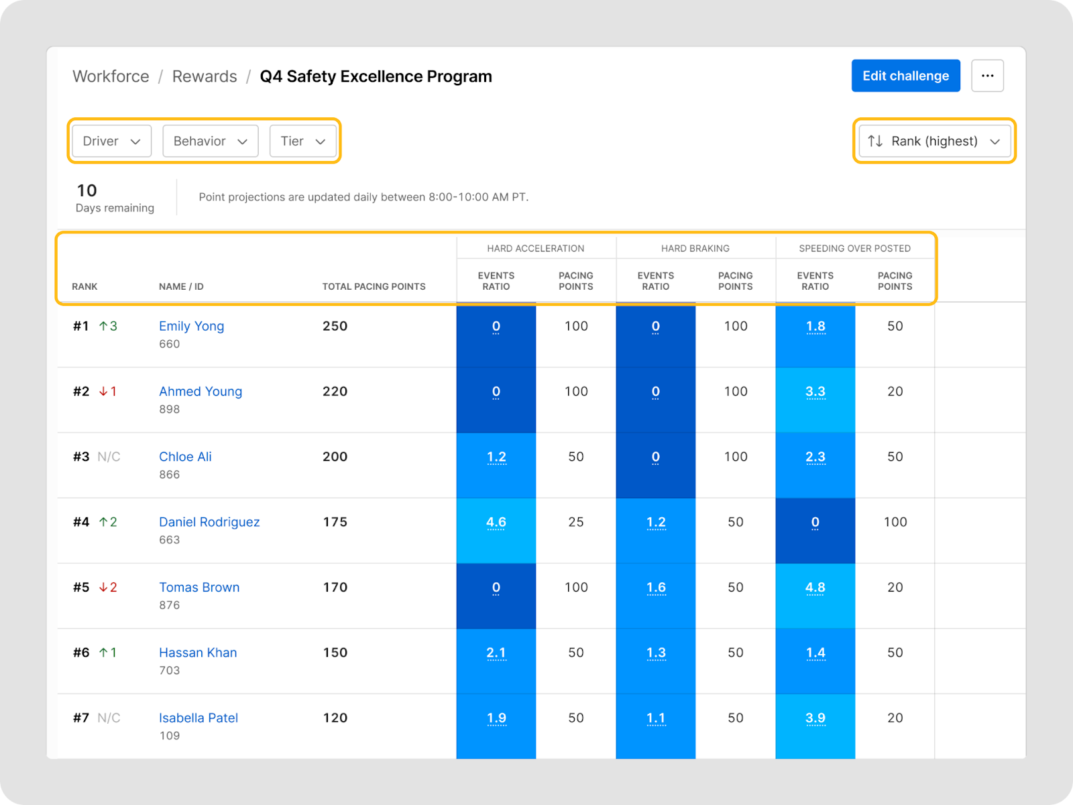Sort by Total Pacing Points column header
1073x805 pixels.
374,286
